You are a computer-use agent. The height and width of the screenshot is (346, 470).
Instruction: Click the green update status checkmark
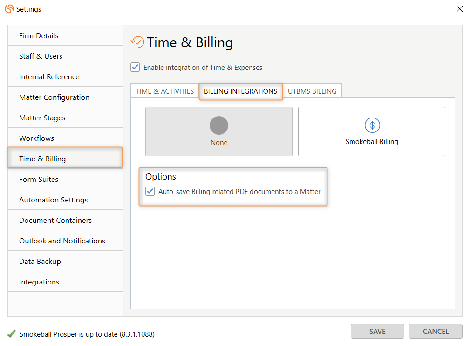(x=10, y=333)
